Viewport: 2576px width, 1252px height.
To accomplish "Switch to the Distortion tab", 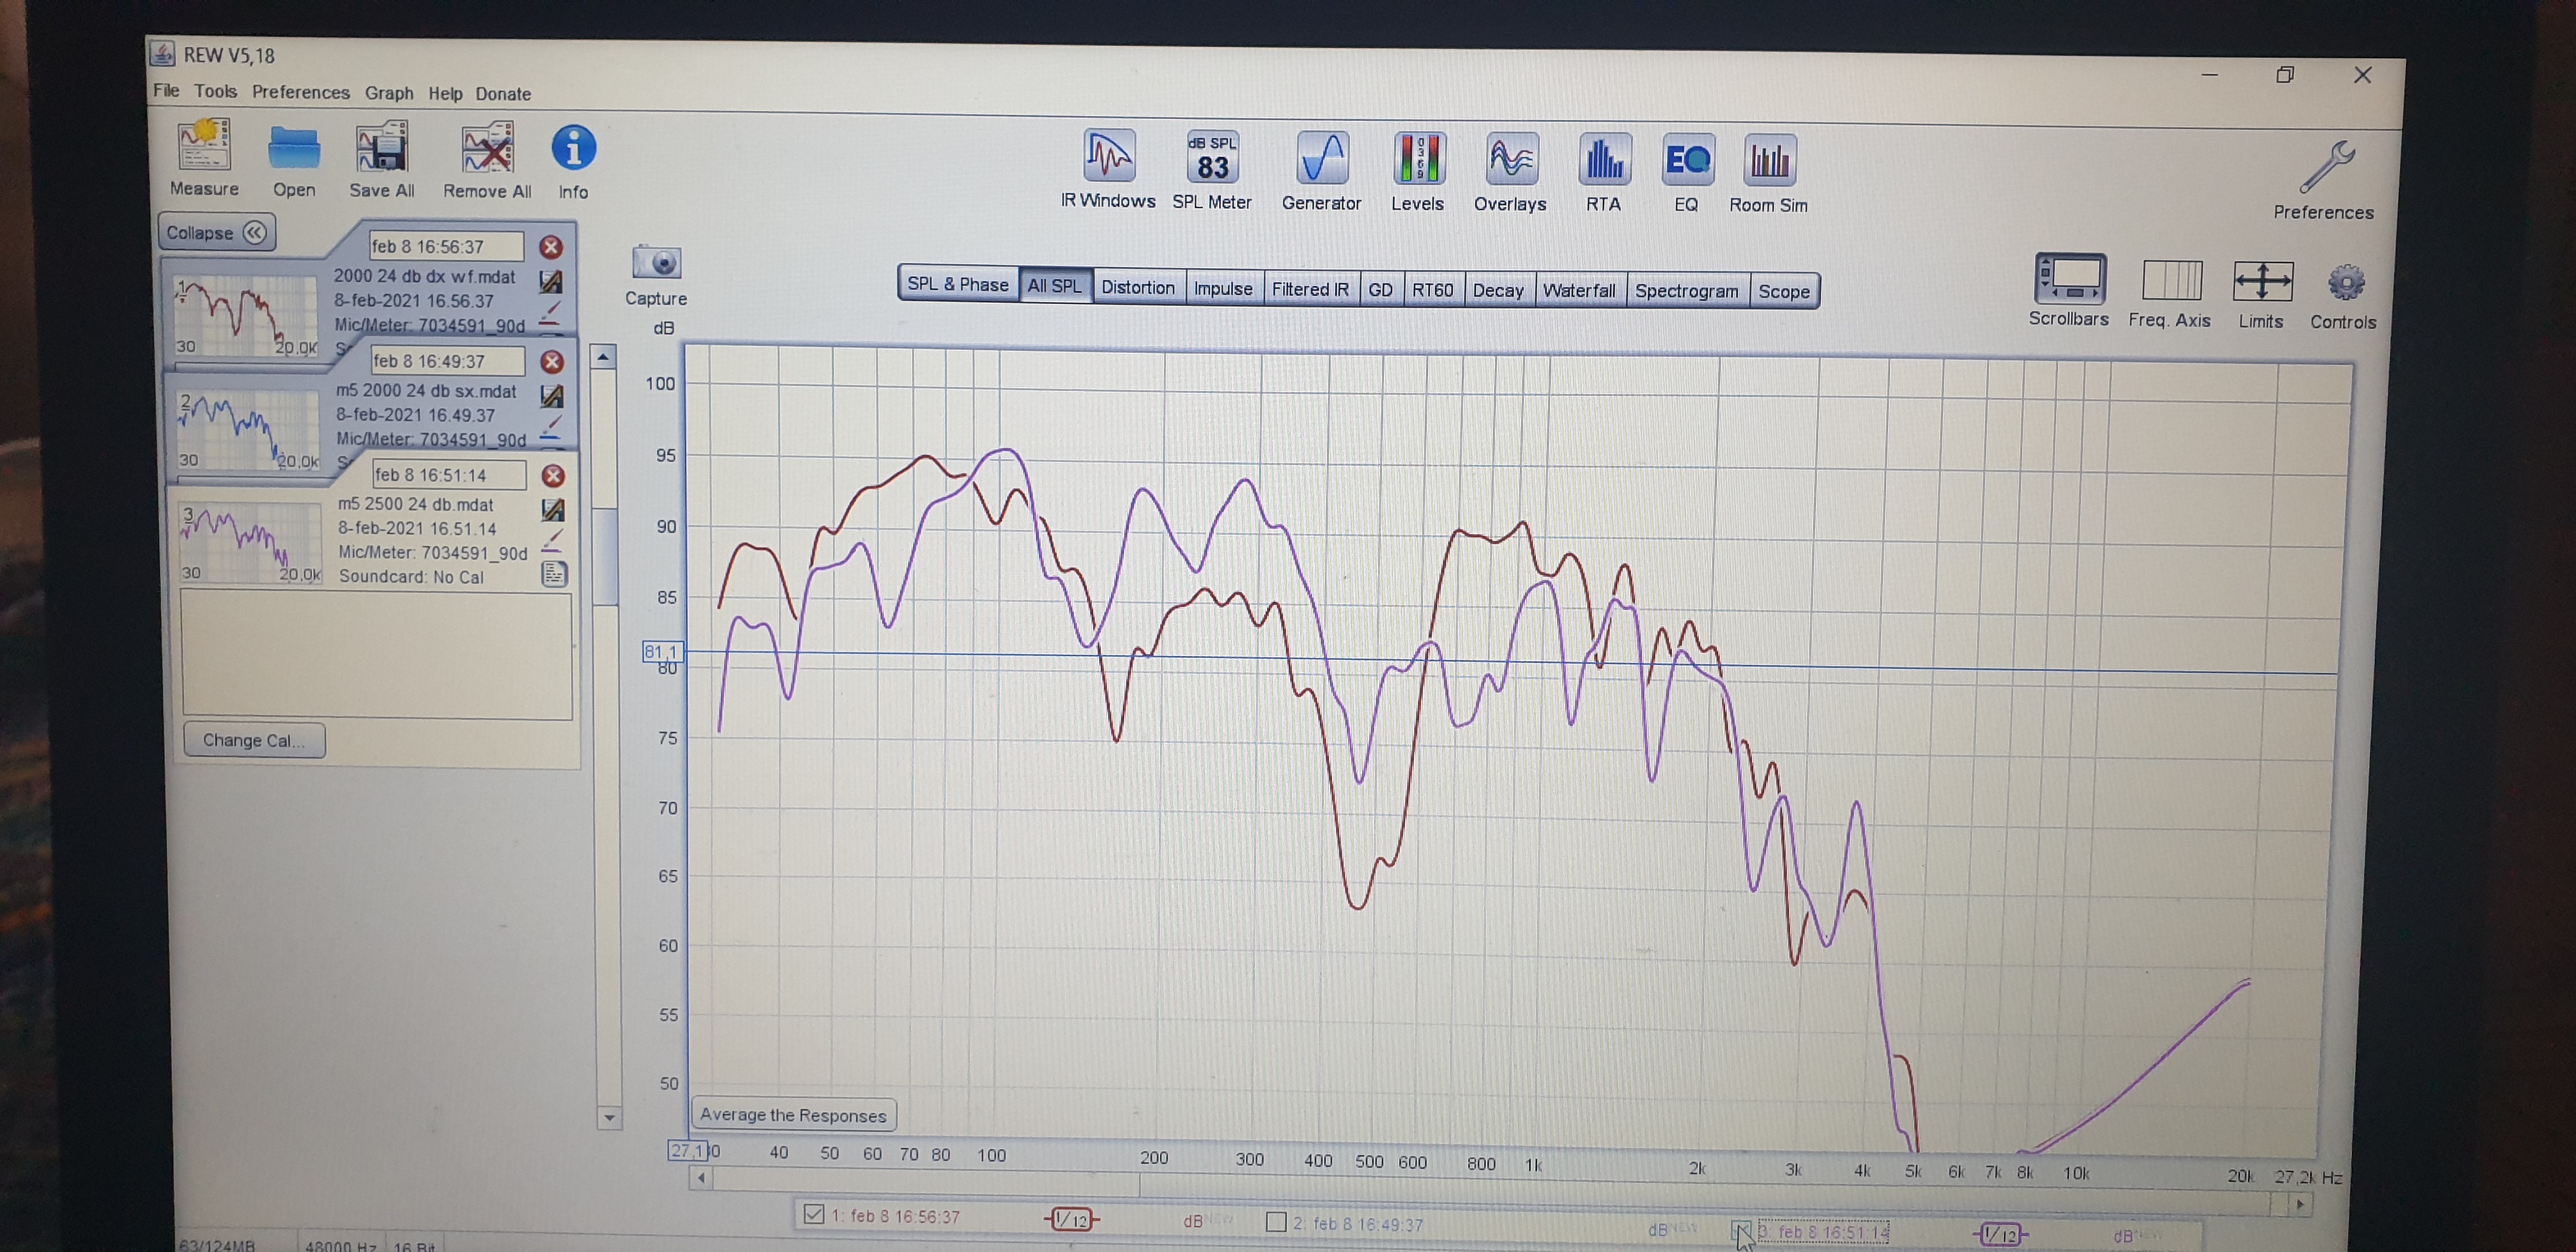I will [1138, 288].
